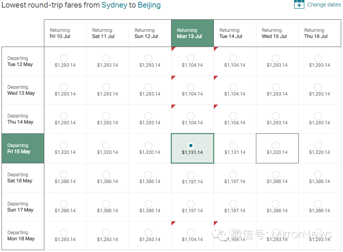The image size is (343, 252).
Task: Click the Returning Fri 10 Jul column header
Action: [x=65, y=33]
